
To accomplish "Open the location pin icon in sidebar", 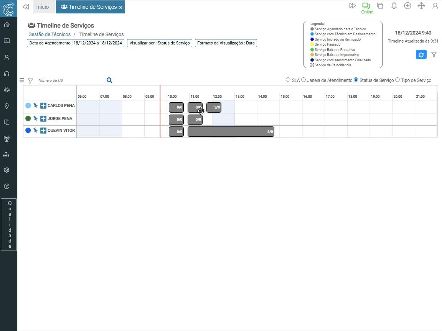I will (7, 106).
